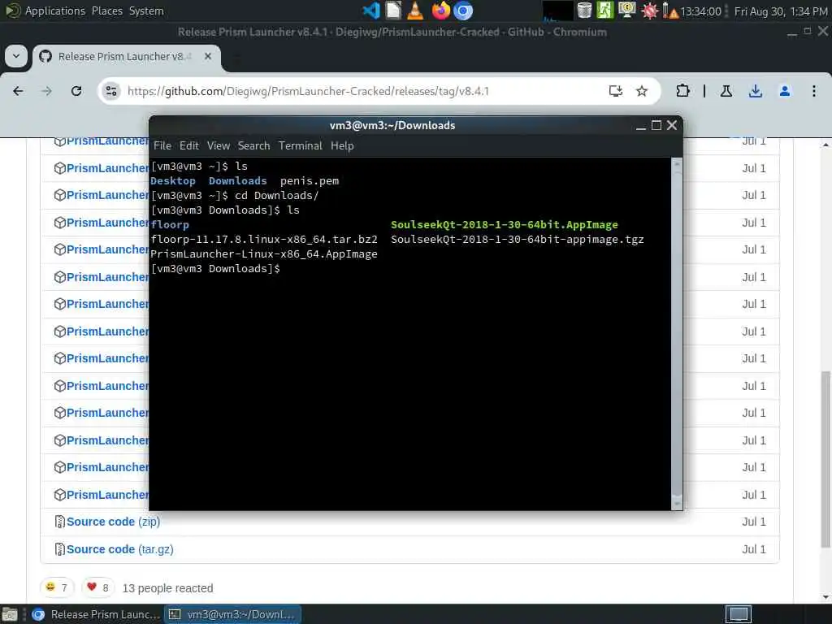This screenshot has height=624, width=832.
Task: Click the 13 people reacted text
Action: point(167,588)
